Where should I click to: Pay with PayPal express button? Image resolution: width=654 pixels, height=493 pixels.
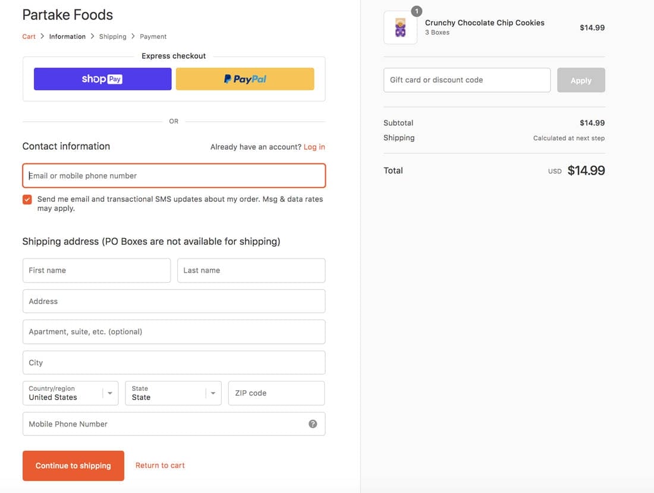click(x=245, y=79)
